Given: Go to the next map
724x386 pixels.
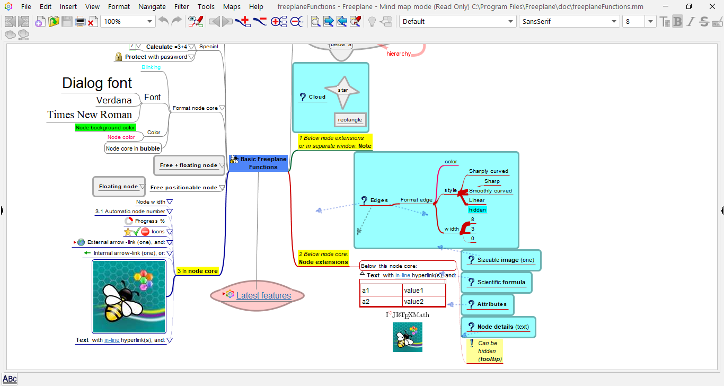Looking at the screenshot, I should tap(23, 22).
